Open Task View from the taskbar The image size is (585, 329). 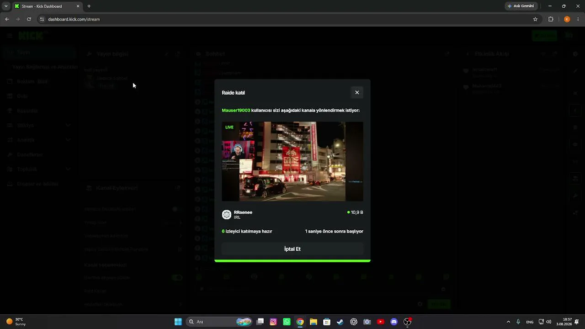click(x=260, y=322)
